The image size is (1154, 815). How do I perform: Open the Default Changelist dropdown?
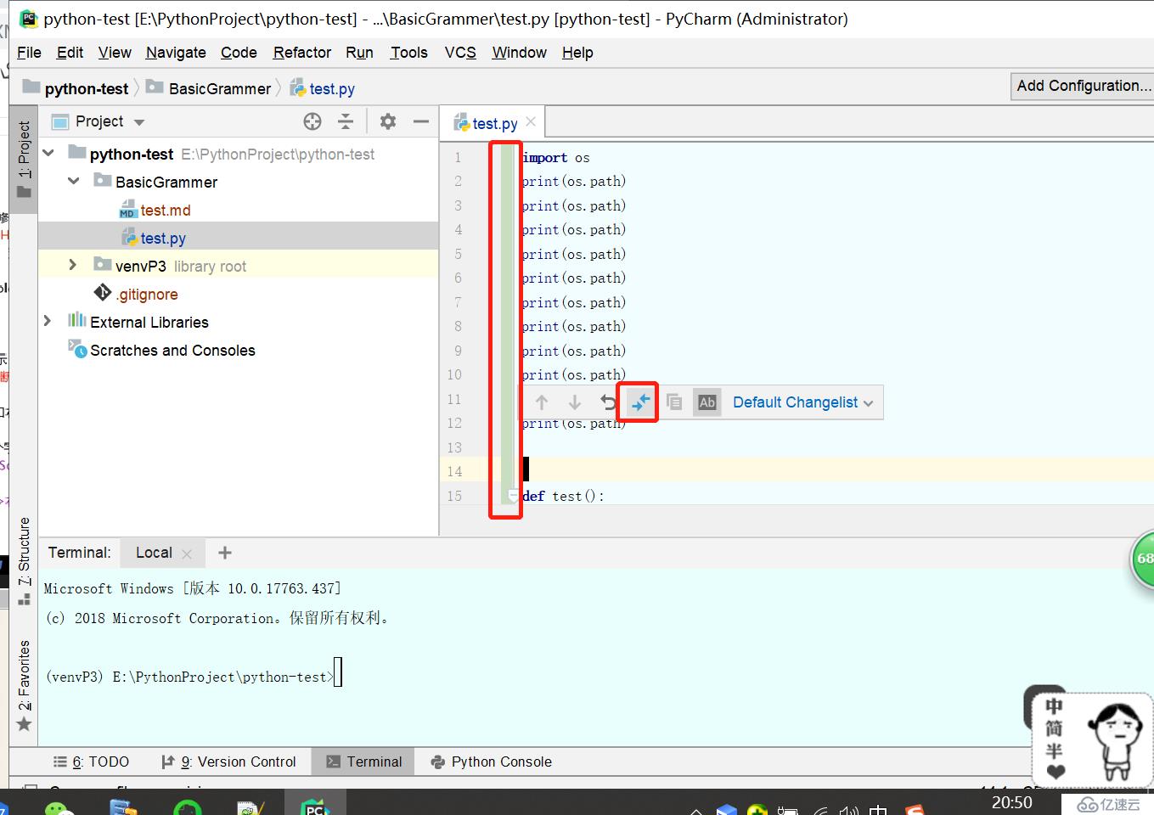(802, 402)
